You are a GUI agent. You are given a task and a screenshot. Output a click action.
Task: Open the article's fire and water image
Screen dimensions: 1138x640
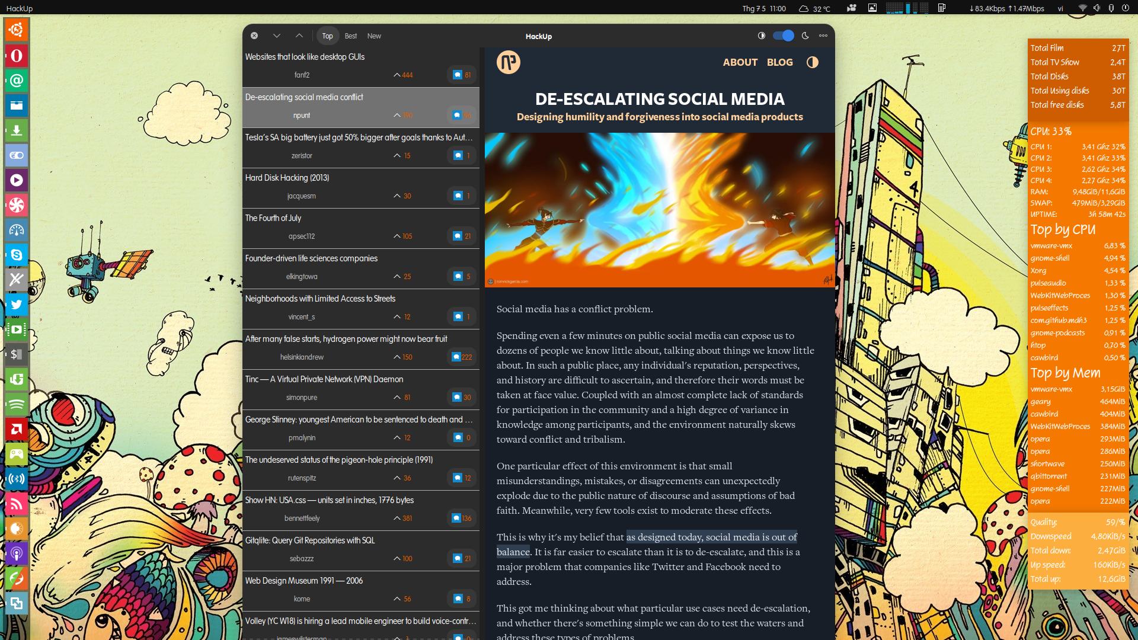660,210
